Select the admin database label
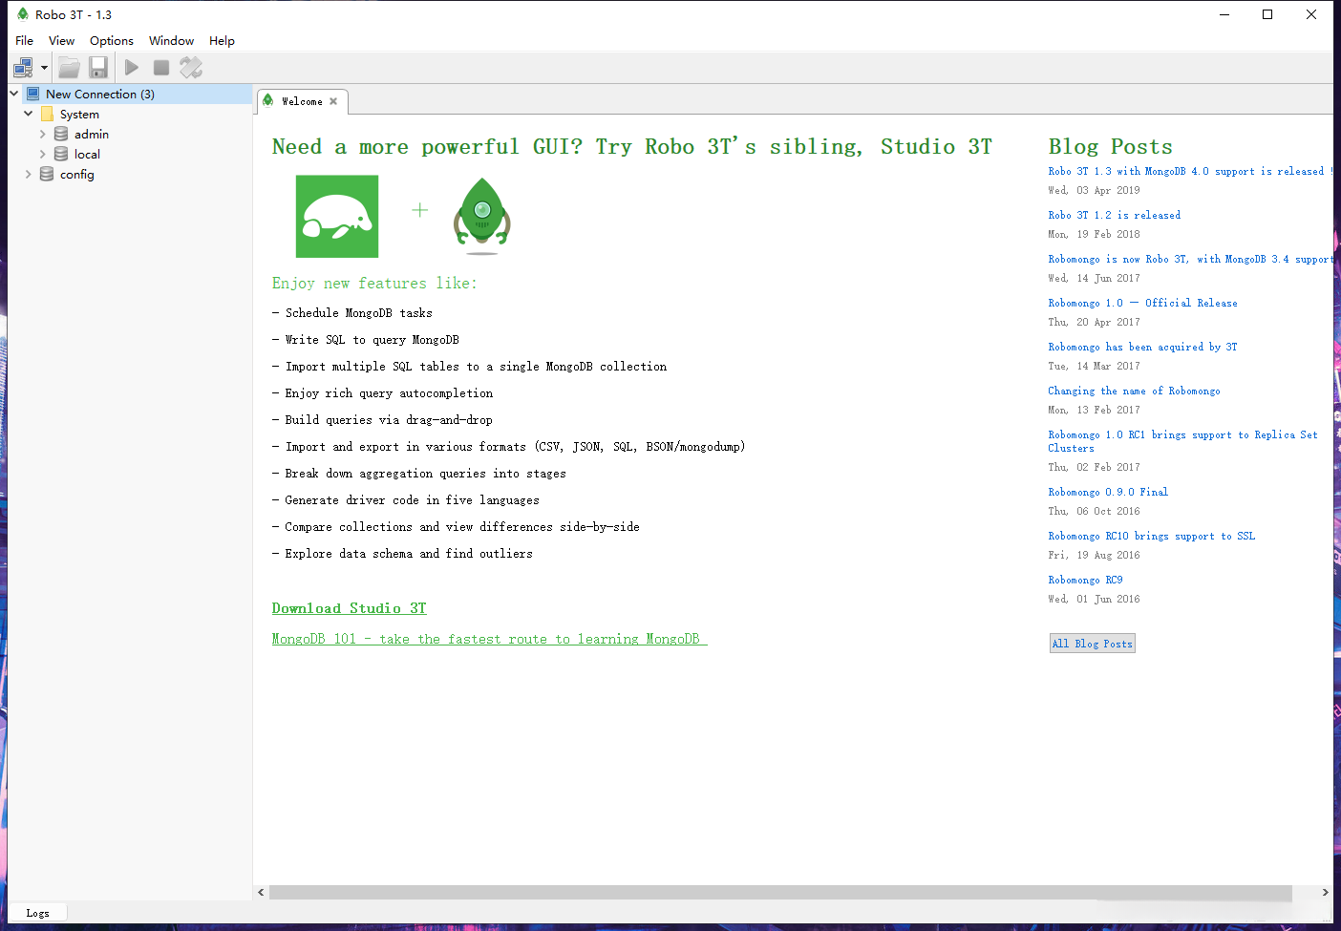 coord(92,135)
